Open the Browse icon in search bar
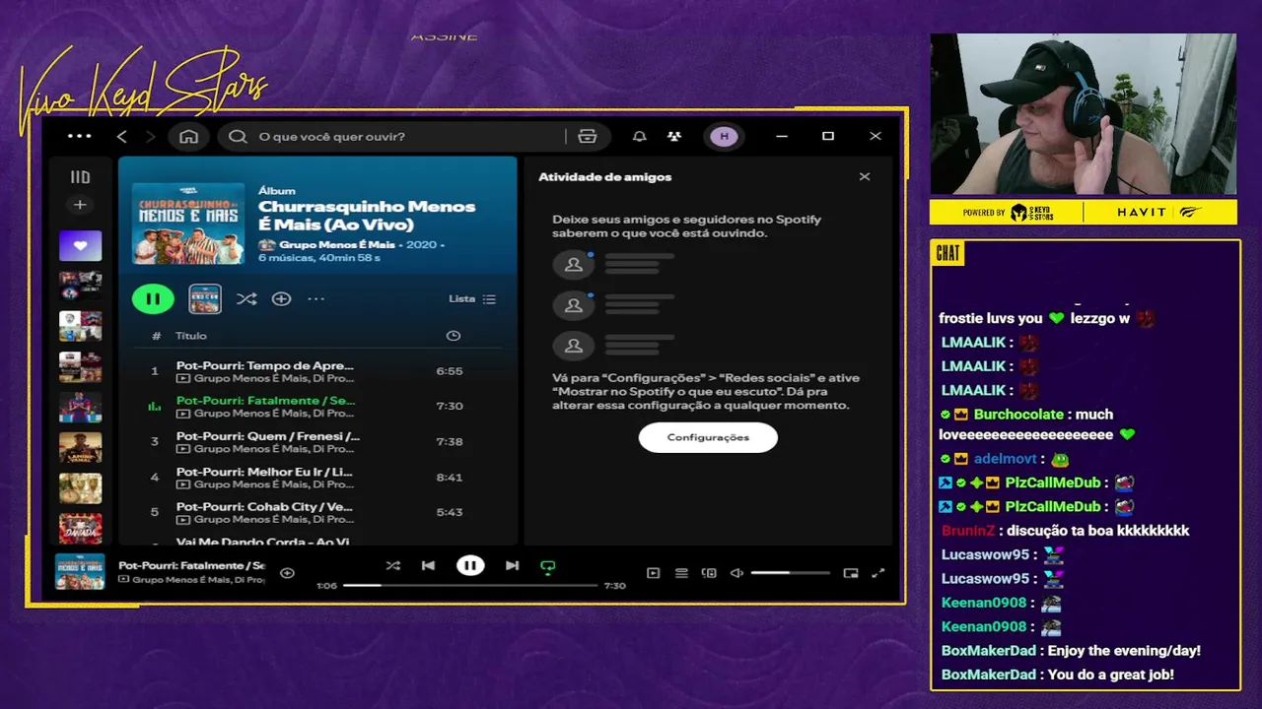 pyautogui.click(x=588, y=136)
